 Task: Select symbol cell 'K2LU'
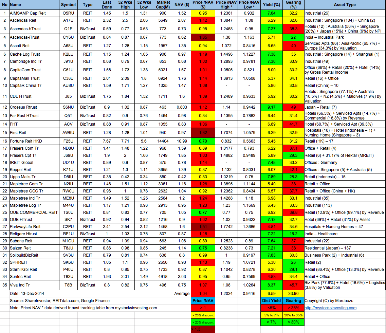(x=68, y=54)
